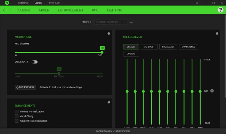Pick the Conference EQ preset
The height and width of the screenshot is (134, 226).
point(188,47)
